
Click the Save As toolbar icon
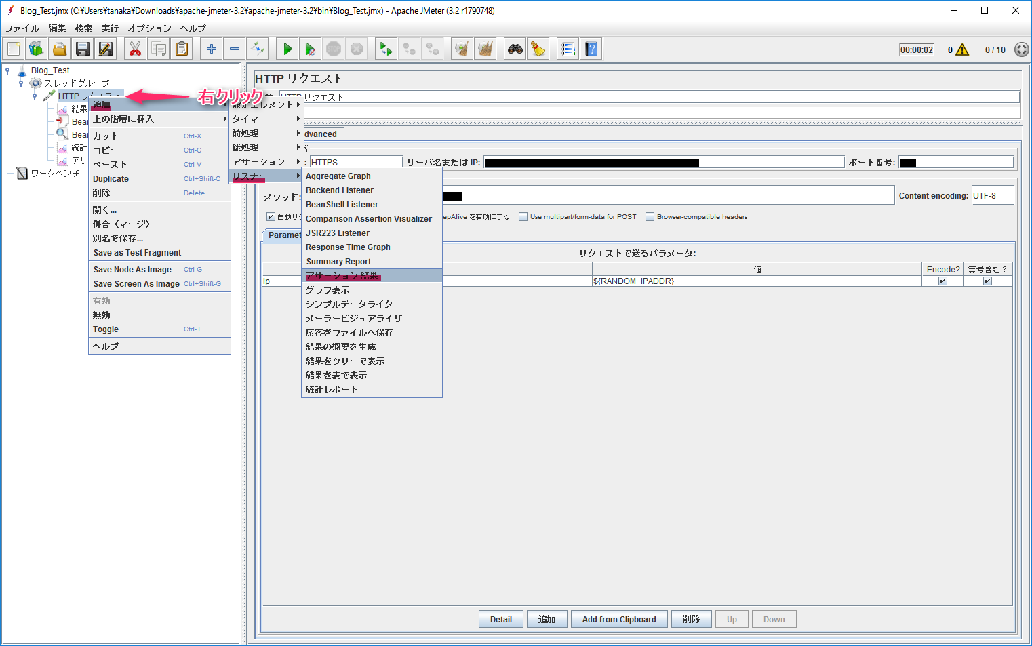[106, 49]
